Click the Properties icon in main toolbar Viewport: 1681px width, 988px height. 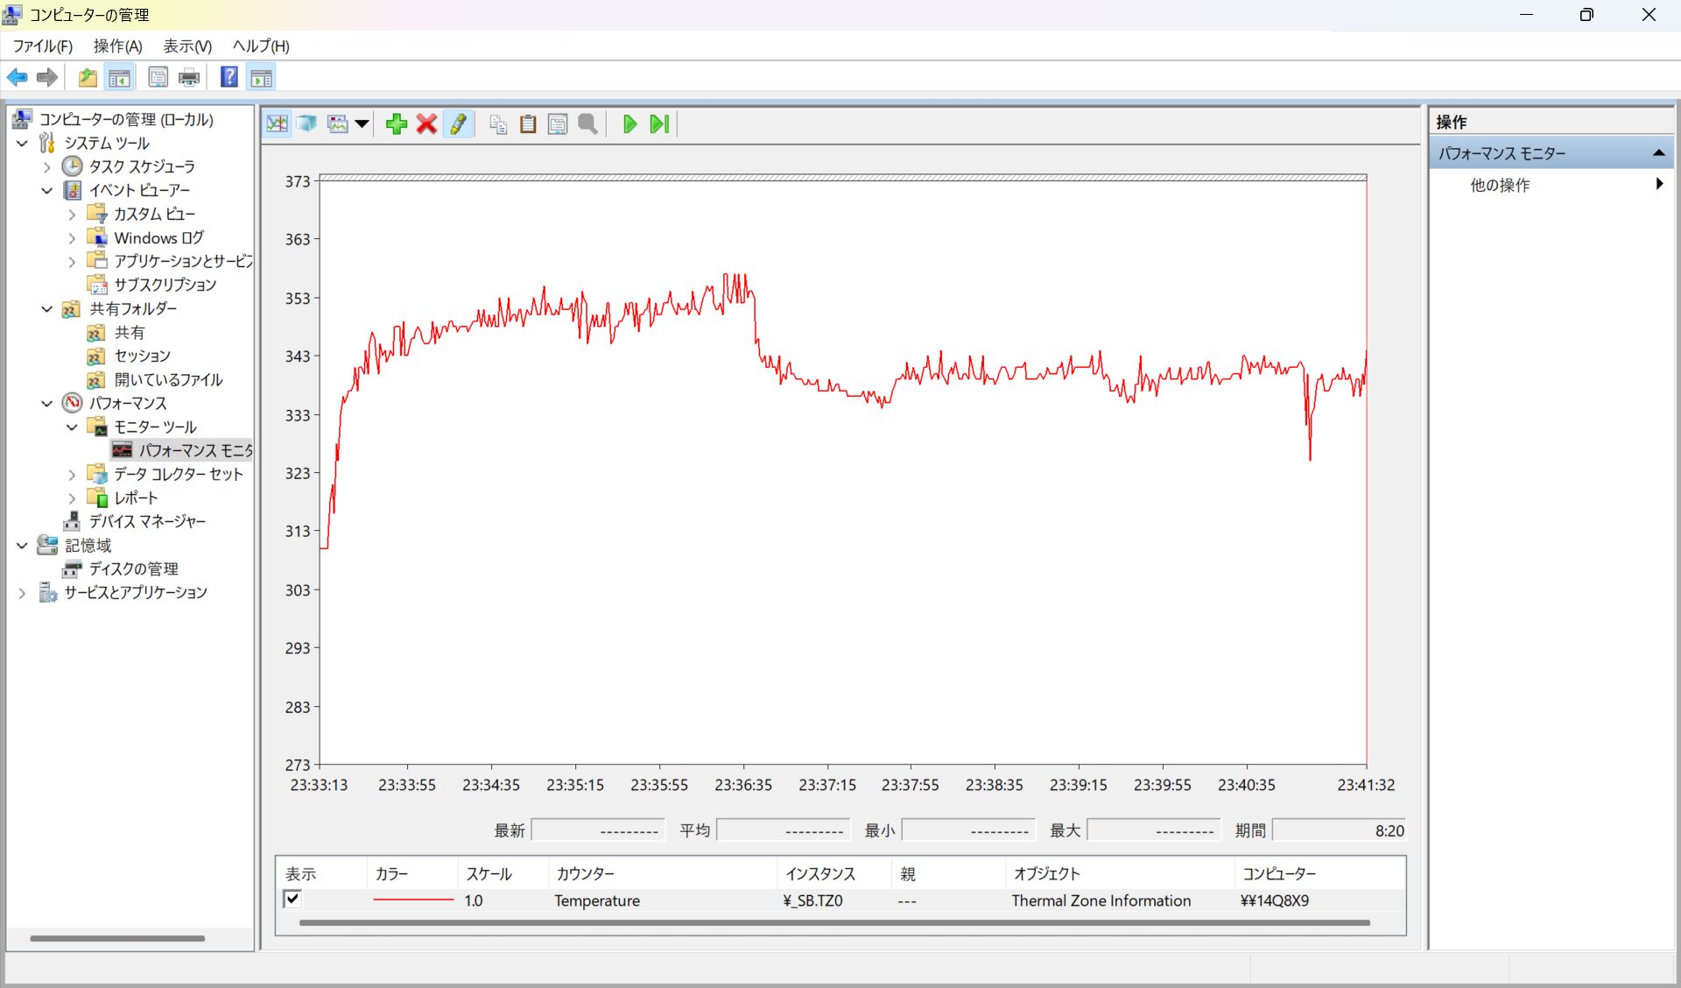pyautogui.click(x=158, y=78)
